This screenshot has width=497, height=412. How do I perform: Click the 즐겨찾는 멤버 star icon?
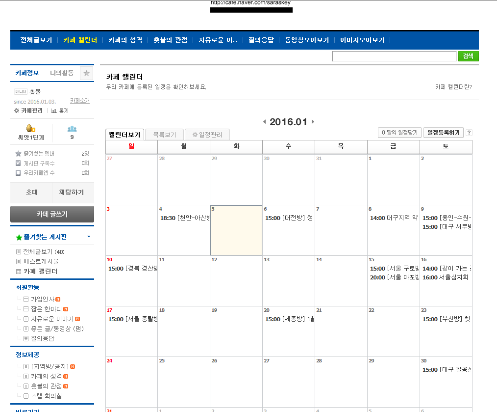tap(18, 154)
